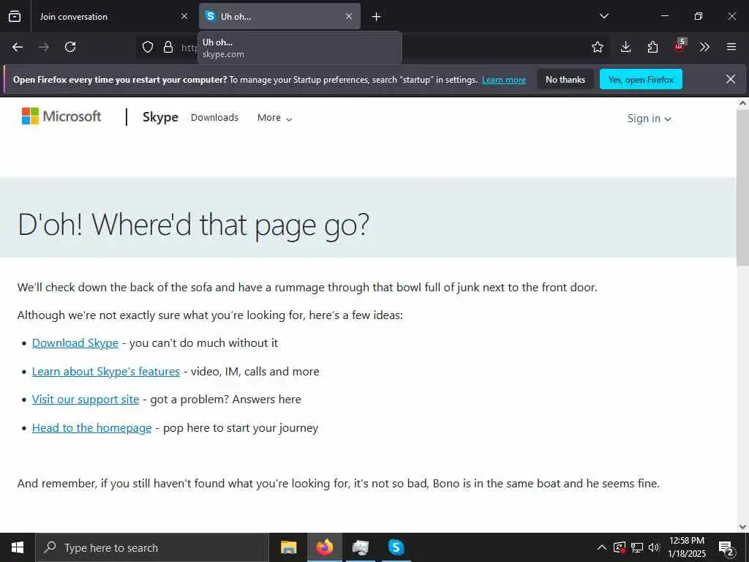Image resolution: width=749 pixels, height=562 pixels.
Task: Go back to previous page
Action: coord(18,47)
